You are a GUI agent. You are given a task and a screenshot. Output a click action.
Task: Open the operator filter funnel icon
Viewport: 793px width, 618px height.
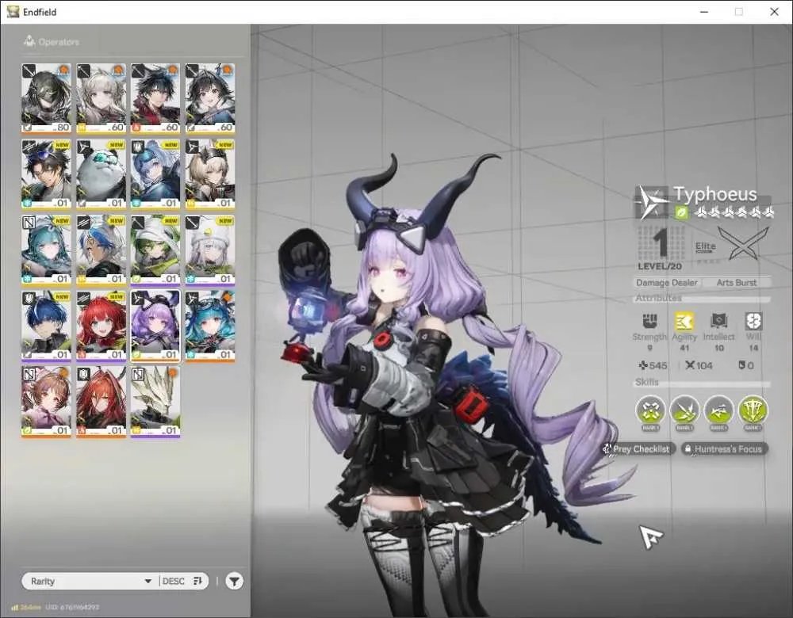(234, 581)
